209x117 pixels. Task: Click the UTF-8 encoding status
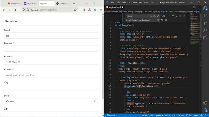(x=168, y=115)
